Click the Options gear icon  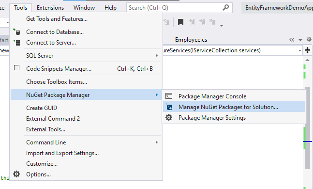pos(16,174)
